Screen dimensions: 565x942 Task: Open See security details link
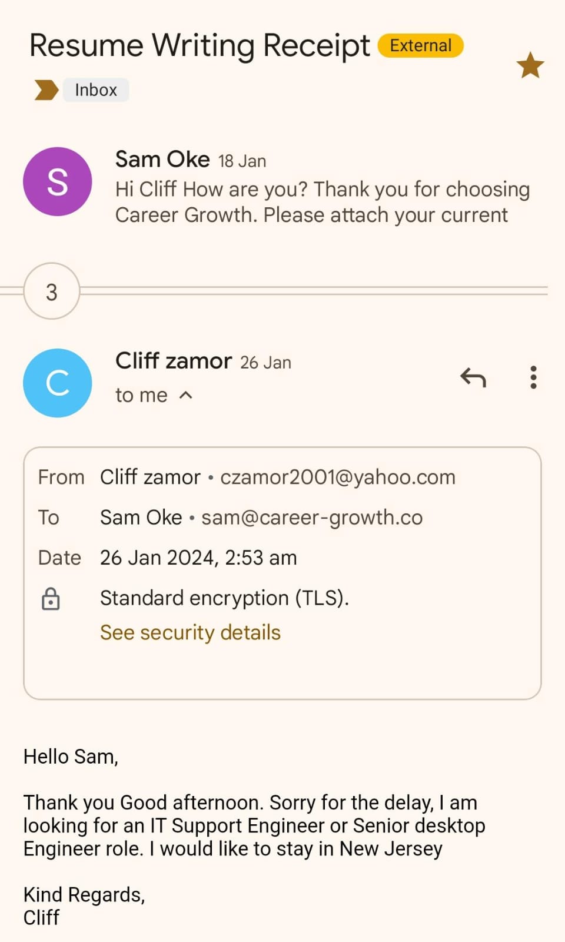[190, 632]
